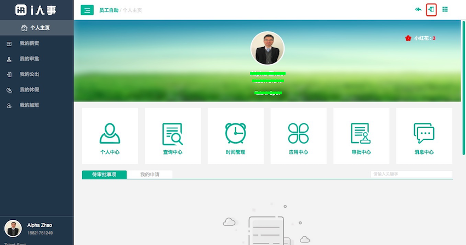466x245 pixels.
Task: Click the reply-all arrows icon in header
Action: coord(418,9)
